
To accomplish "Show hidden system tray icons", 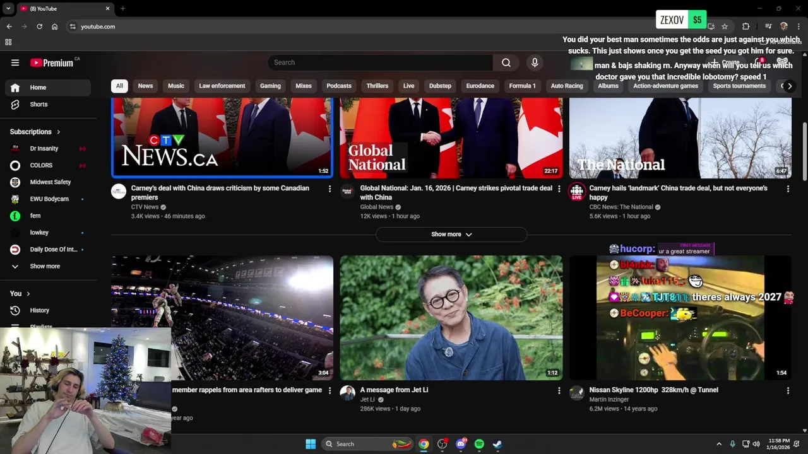I will click(x=718, y=444).
